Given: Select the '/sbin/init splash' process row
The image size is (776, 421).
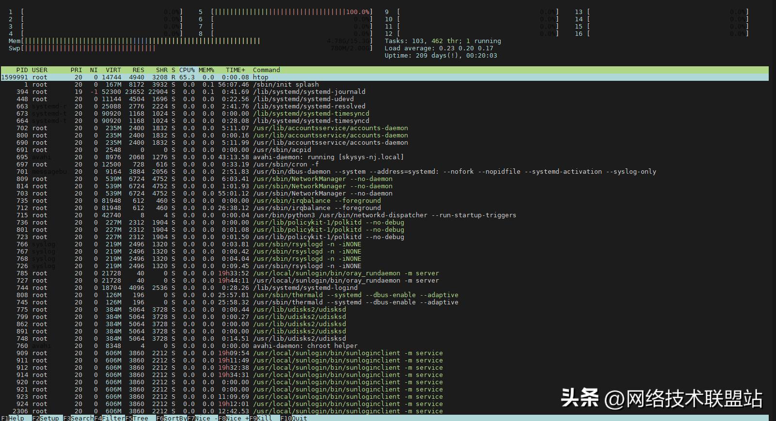Looking at the screenshot, I should [385, 85].
